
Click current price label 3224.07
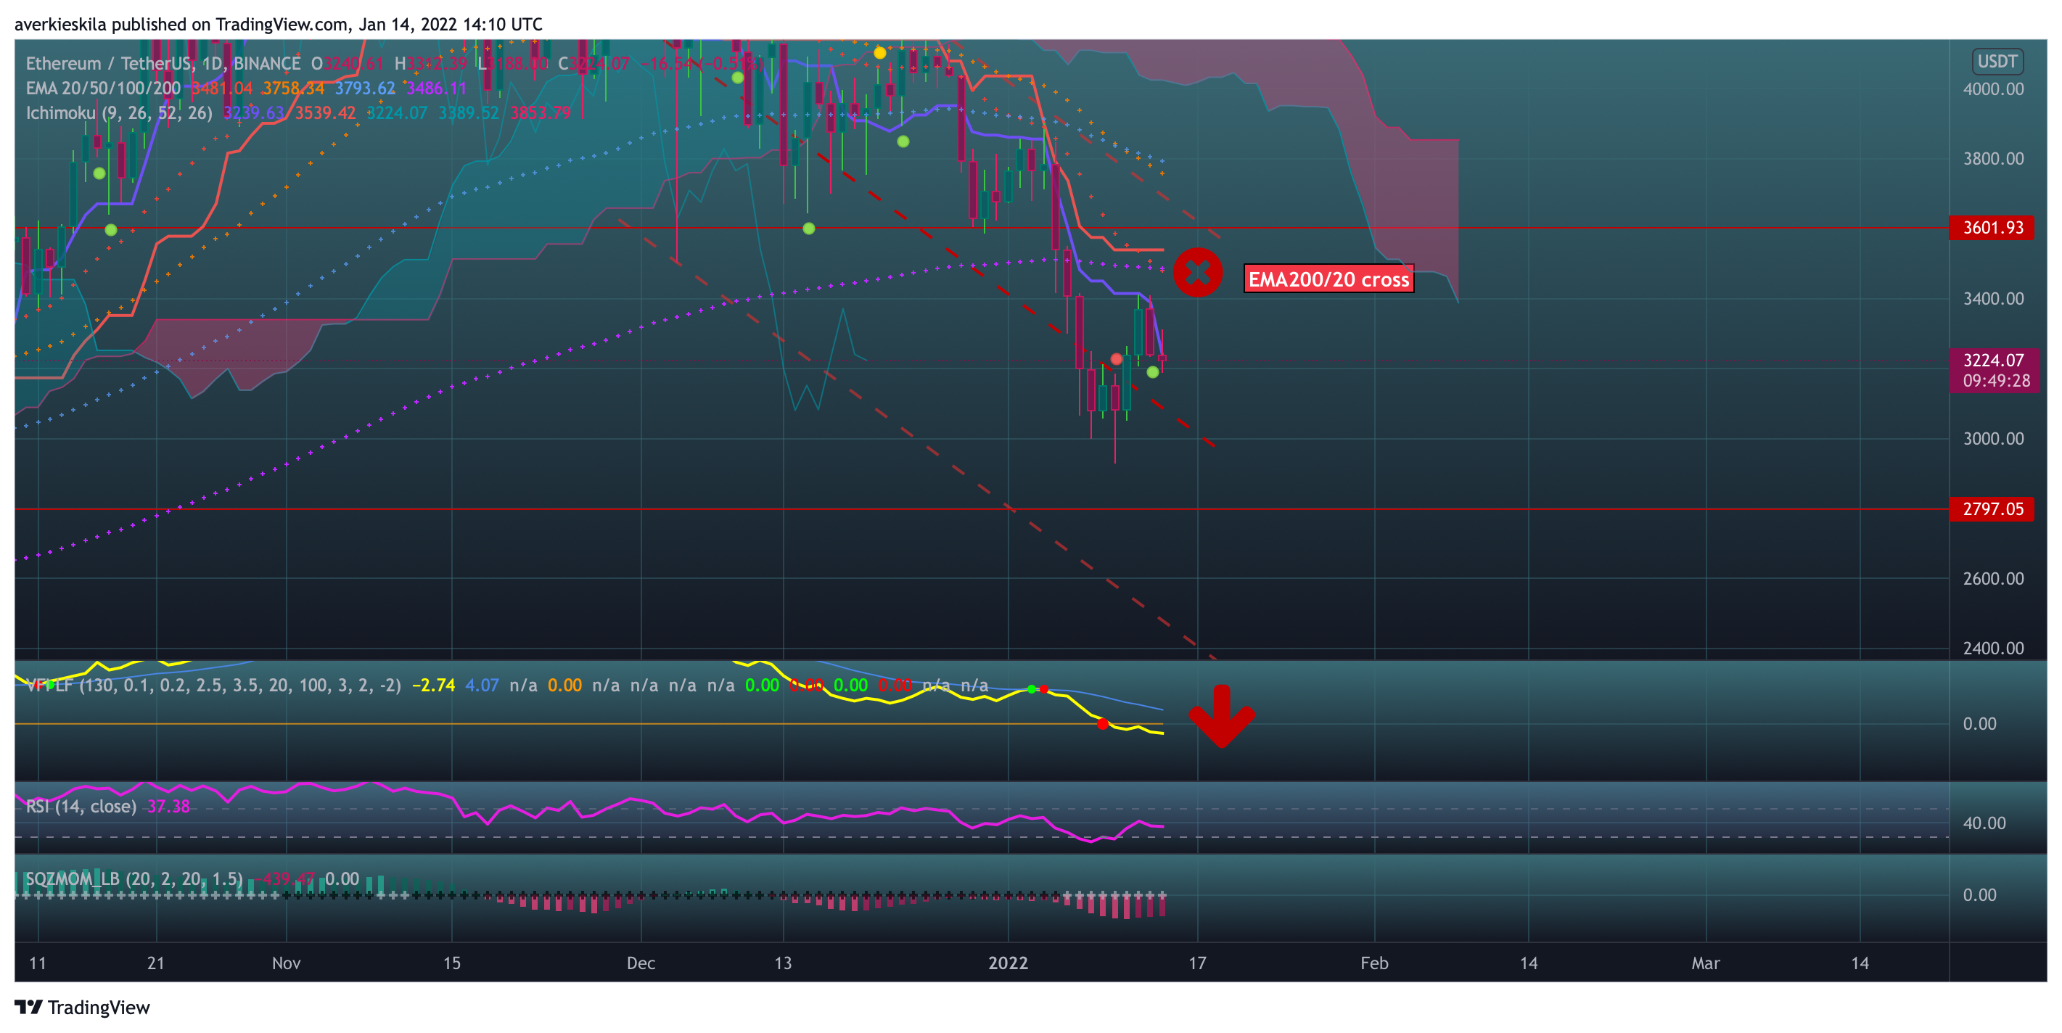(x=1993, y=360)
